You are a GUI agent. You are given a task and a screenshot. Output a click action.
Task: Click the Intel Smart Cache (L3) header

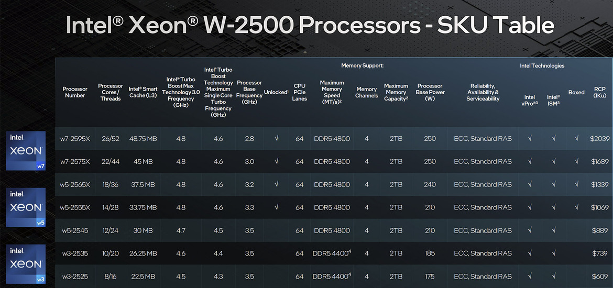[x=143, y=92]
